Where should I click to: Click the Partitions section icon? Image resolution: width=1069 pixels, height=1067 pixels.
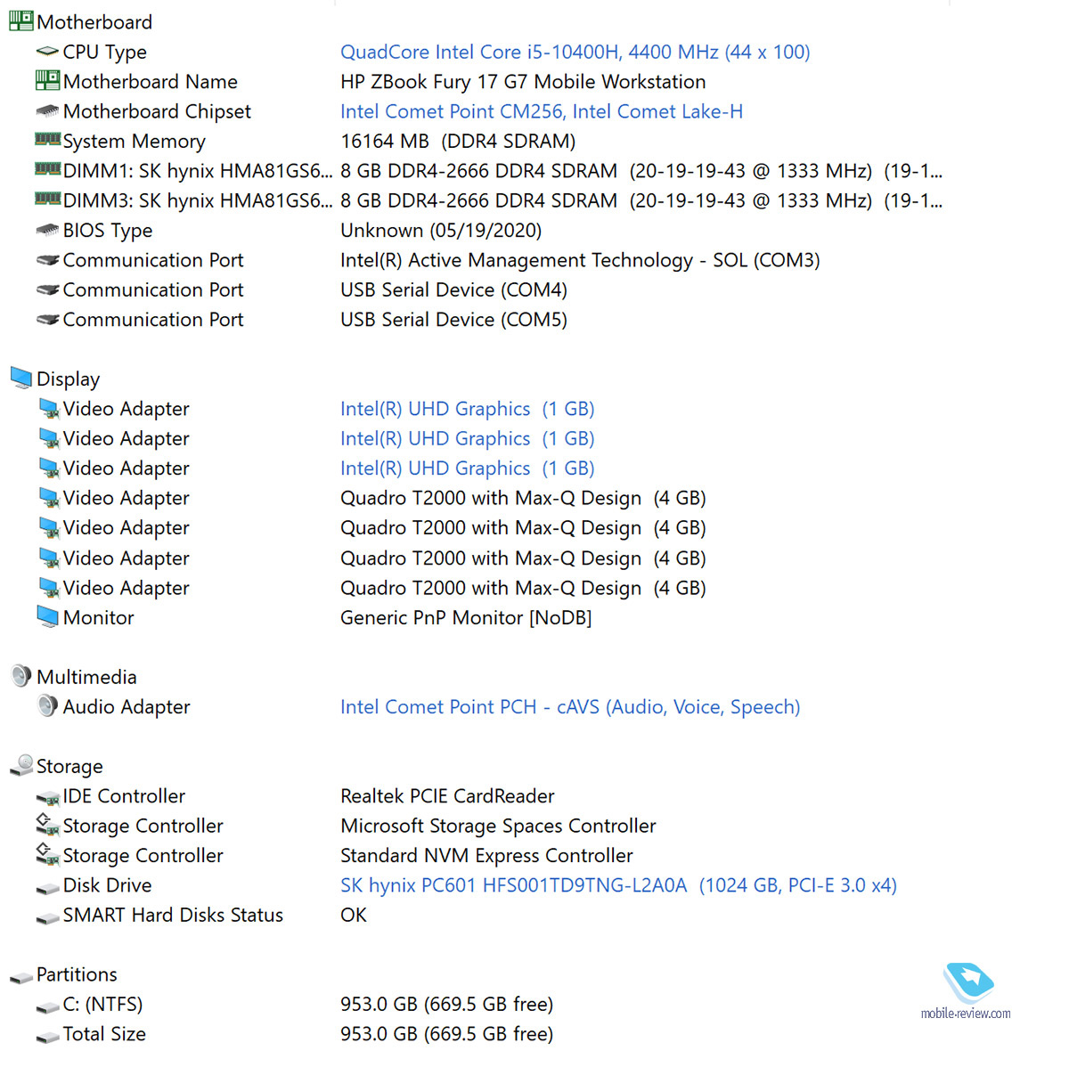(x=21, y=977)
